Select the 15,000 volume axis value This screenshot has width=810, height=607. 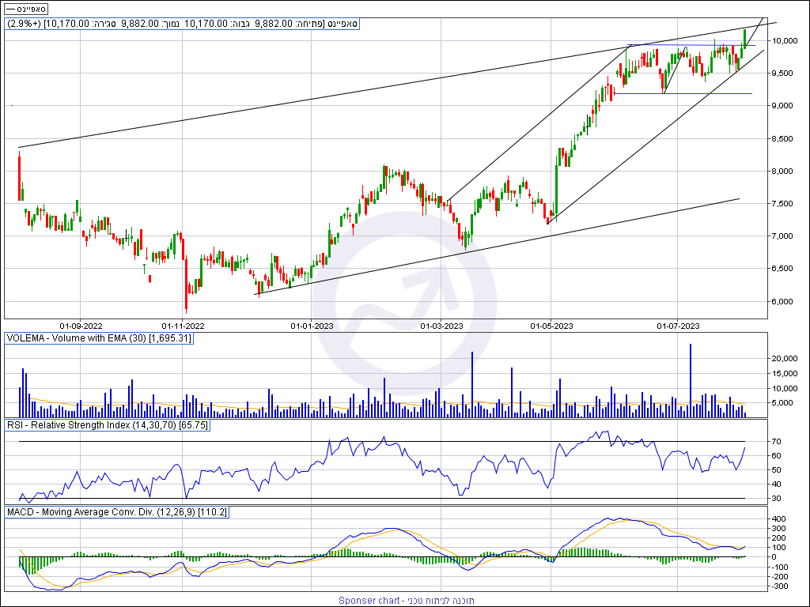785,373
